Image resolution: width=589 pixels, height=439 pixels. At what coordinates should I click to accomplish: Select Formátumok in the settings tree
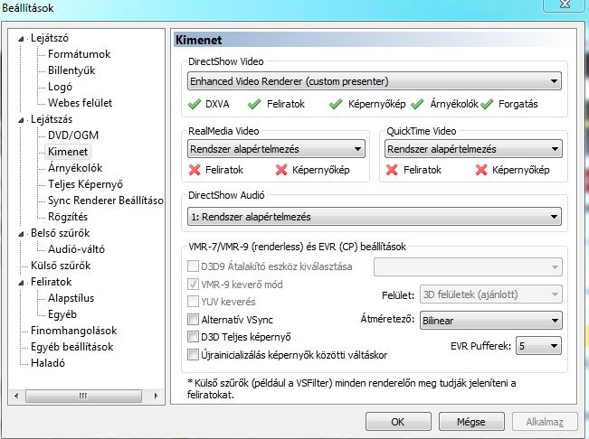pyautogui.click(x=79, y=54)
